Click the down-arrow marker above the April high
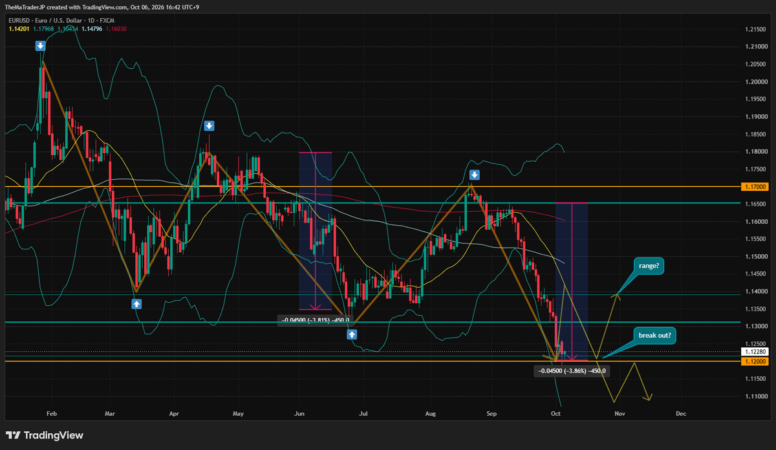776x450 pixels. pyautogui.click(x=209, y=125)
